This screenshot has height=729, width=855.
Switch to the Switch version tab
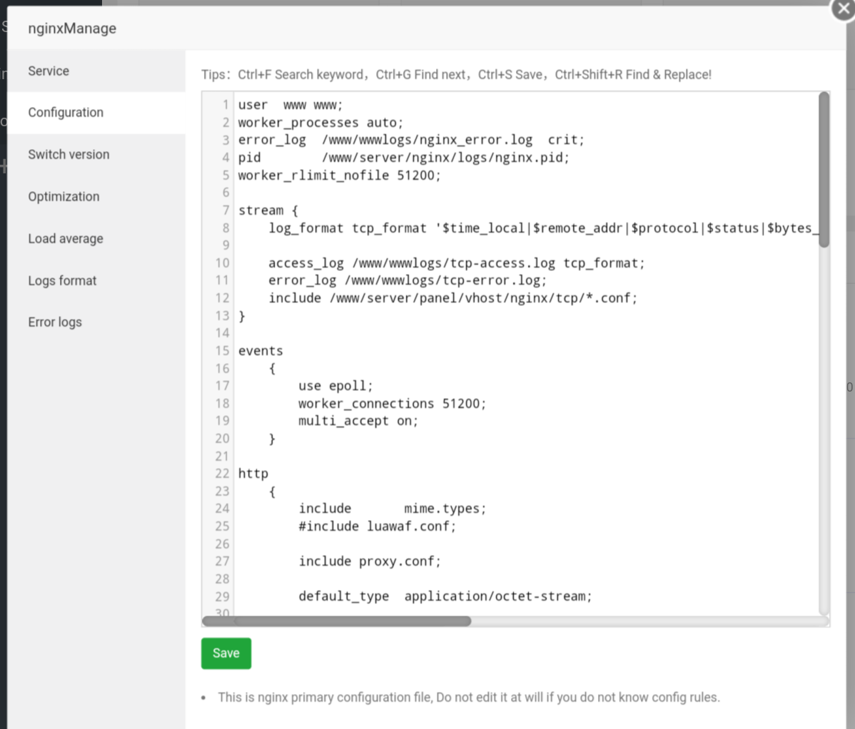pos(69,154)
